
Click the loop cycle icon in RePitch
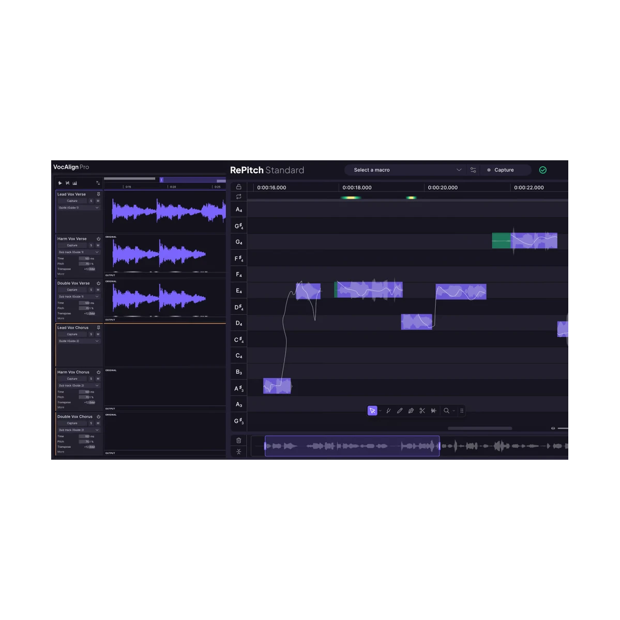pyautogui.click(x=239, y=196)
